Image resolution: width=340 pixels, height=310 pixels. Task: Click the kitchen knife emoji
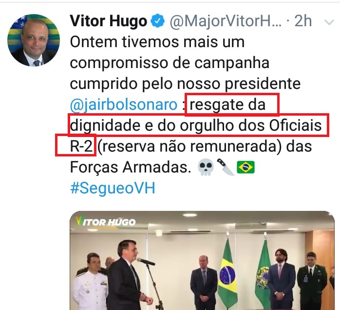coord(226,167)
